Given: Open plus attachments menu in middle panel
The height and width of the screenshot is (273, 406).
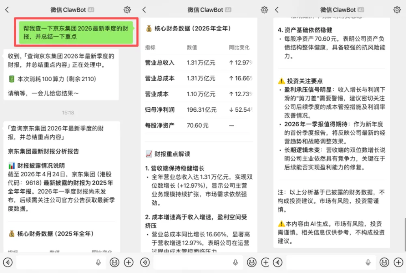Looking at the screenshot, I should point(266,262).
